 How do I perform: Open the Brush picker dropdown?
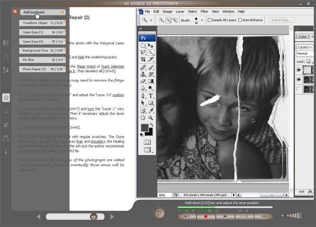coord(202,20)
